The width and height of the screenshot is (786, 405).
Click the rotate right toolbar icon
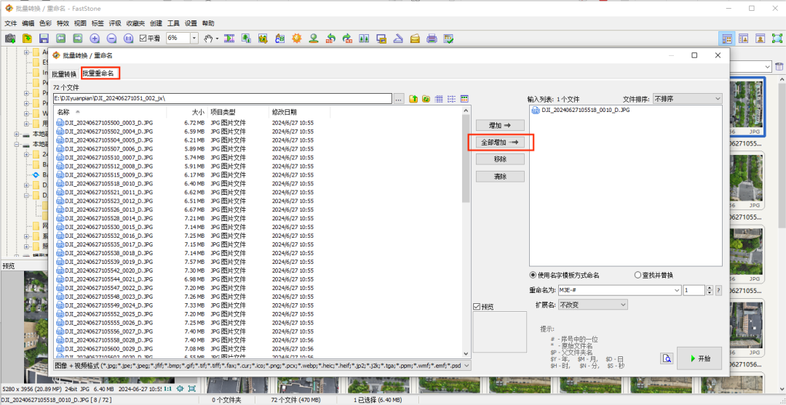(347, 38)
